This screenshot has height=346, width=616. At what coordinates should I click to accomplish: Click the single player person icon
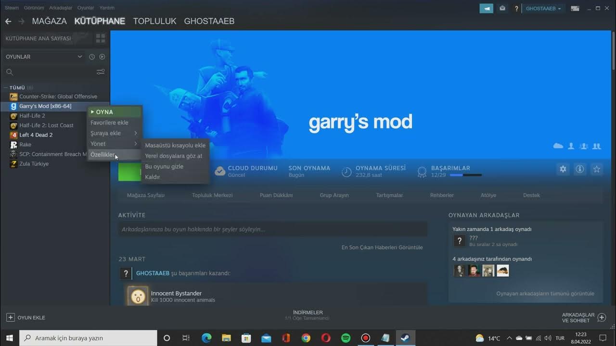pos(571,146)
